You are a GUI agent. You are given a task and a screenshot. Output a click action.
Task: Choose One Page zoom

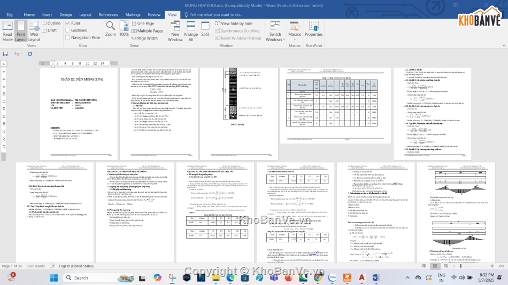tap(143, 23)
